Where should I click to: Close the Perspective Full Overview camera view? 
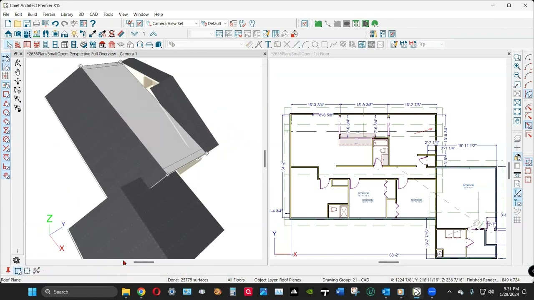point(264,54)
